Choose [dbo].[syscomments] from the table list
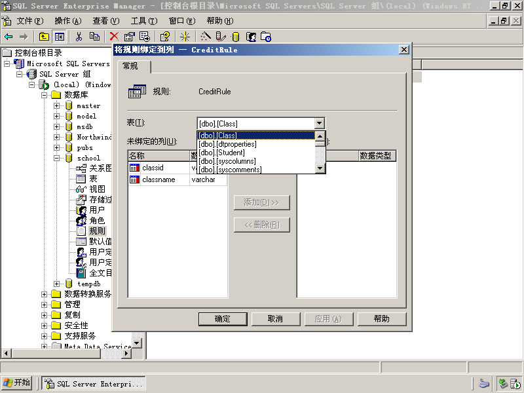The image size is (524, 393). coord(256,170)
